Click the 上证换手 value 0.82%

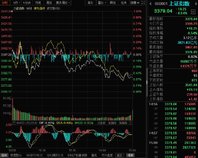pyautogui.click(x=192, y=57)
